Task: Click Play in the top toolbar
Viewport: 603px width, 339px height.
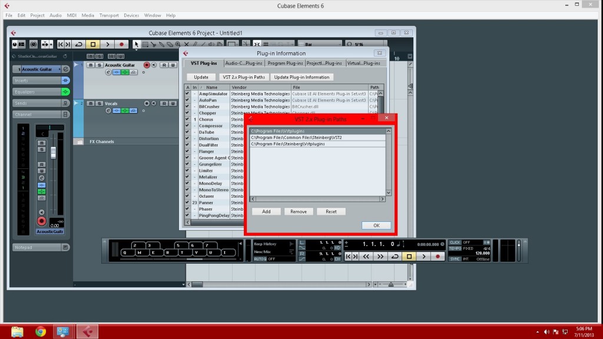Action: [x=108, y=44]
